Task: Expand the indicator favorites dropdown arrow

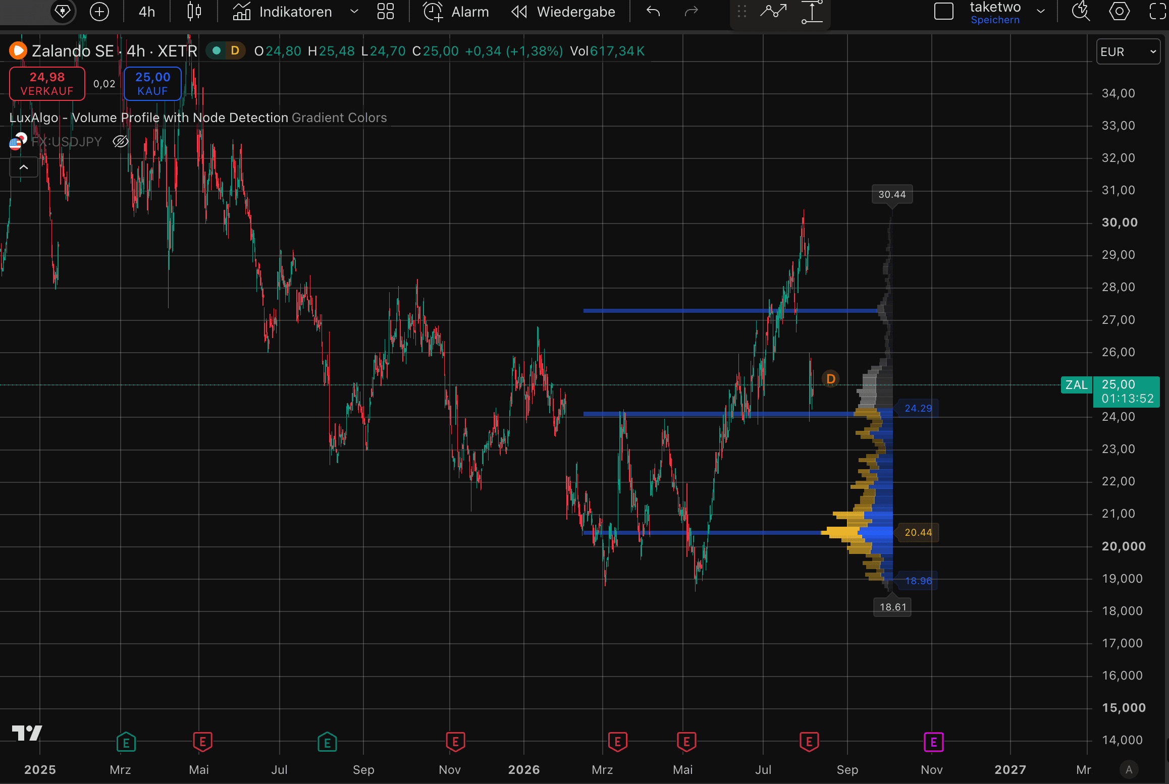Action: coord(354,12)
